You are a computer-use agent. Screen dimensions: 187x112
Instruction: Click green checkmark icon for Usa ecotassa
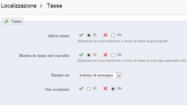pos(81,89)
